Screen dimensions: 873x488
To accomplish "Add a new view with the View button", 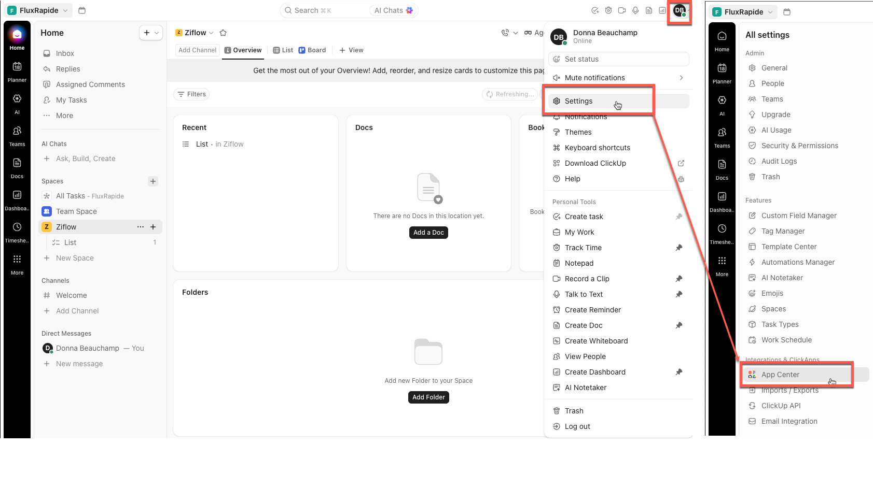I will pyautogui.click(x=351, y=50).
